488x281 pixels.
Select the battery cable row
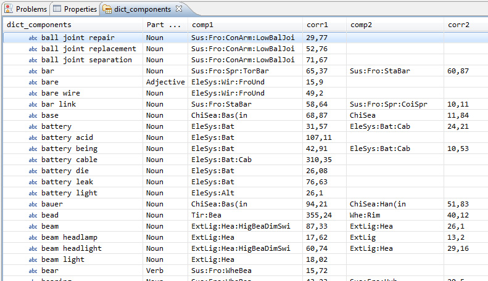65,160
